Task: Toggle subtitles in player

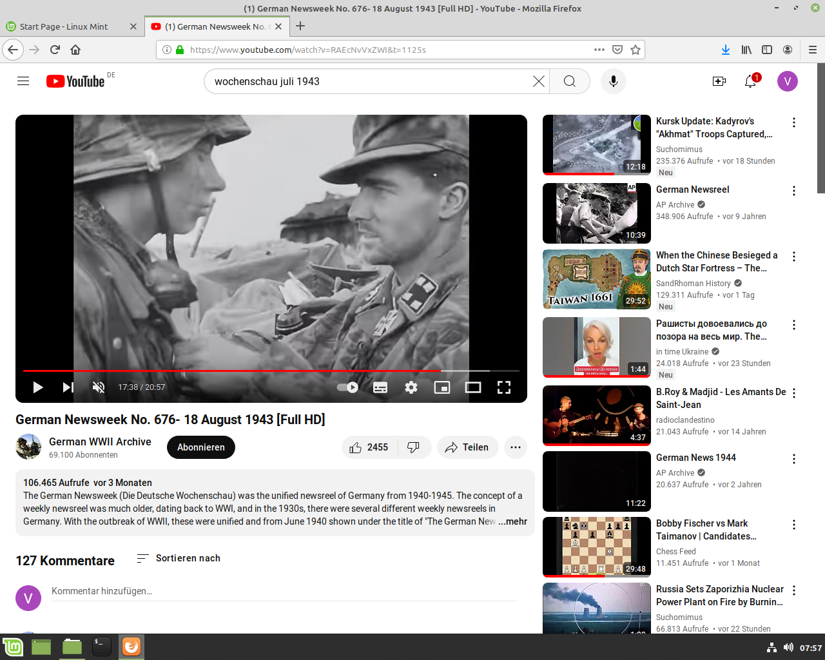Action: pos(380,387)
